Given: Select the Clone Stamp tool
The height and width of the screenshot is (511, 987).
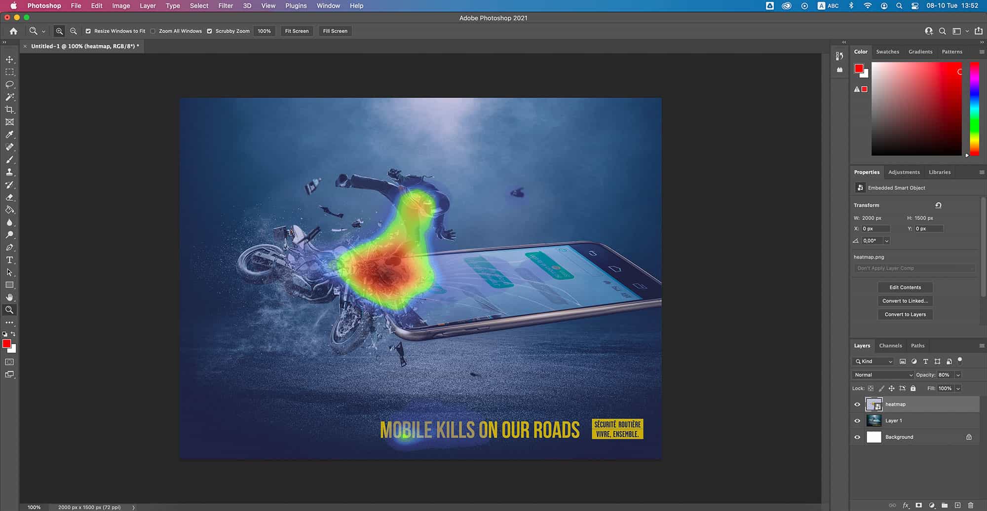Looking at the screenshot, I should [9, 172].
